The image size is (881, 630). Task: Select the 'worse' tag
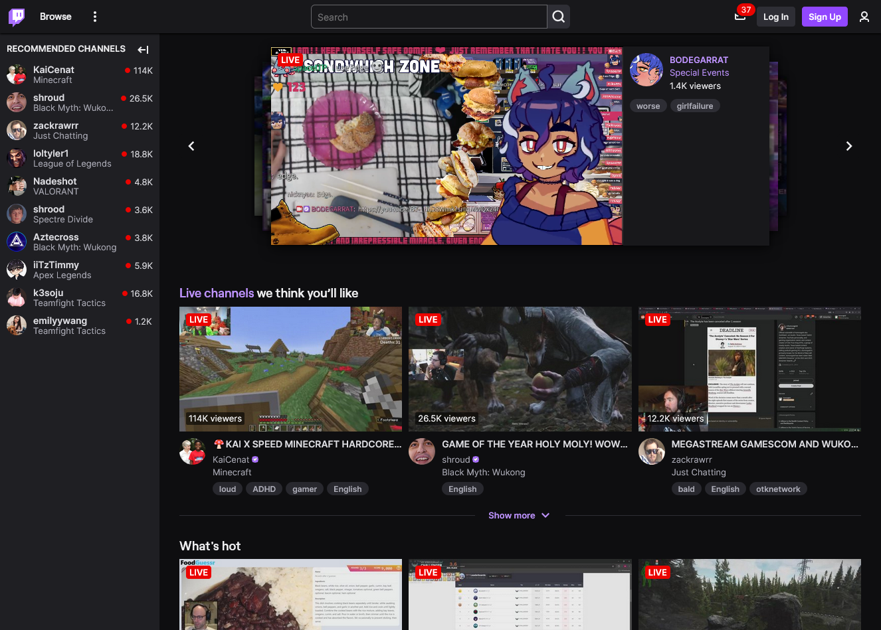pos(648,106)
